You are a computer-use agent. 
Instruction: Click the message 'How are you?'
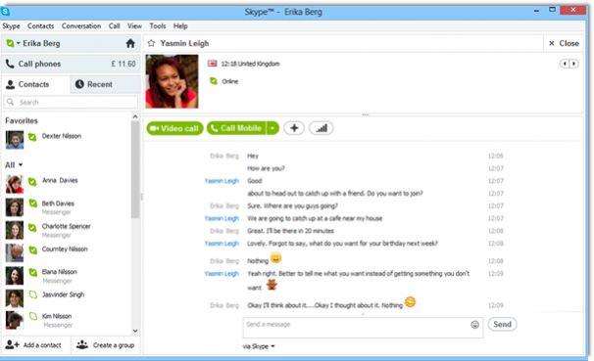(x=266, y=168)
